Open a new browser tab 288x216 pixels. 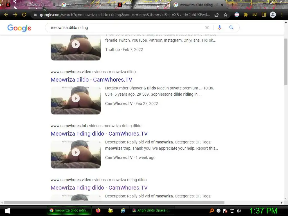click(x=232, y=5)
